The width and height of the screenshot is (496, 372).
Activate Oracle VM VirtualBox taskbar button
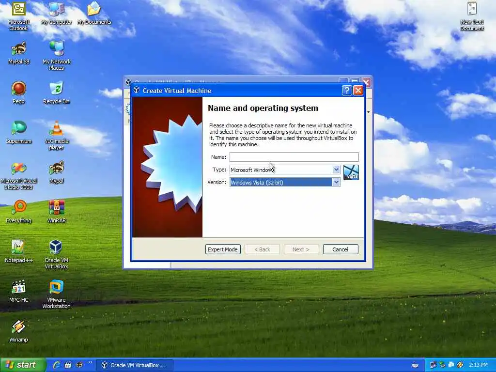coord(135,365)
